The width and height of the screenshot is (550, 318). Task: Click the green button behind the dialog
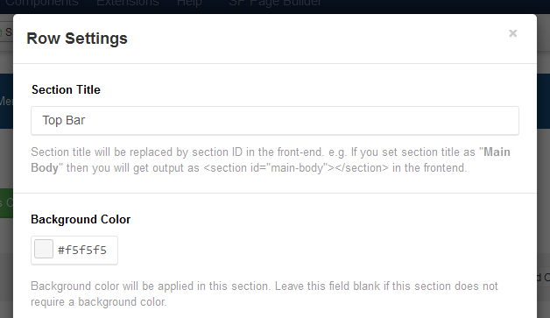click(x=6, y=203)
